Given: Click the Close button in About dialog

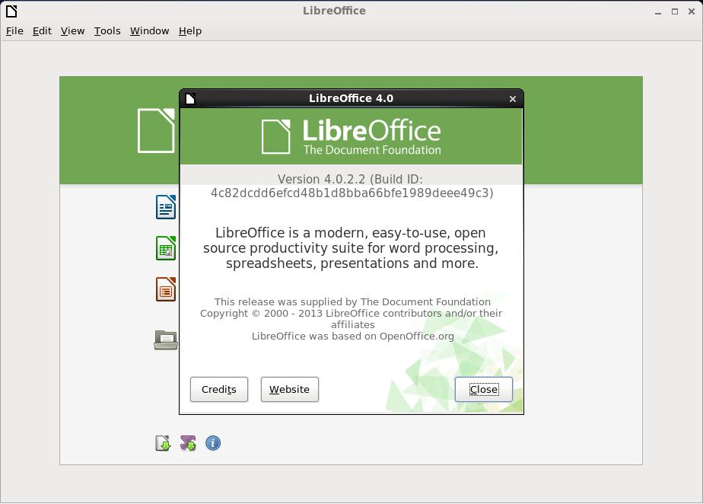Looking at the screenshot, I should click(484, 390).
